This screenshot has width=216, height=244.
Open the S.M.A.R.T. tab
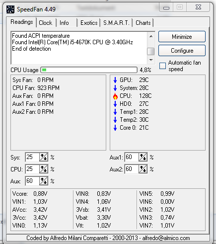click(x=116, y=23)
